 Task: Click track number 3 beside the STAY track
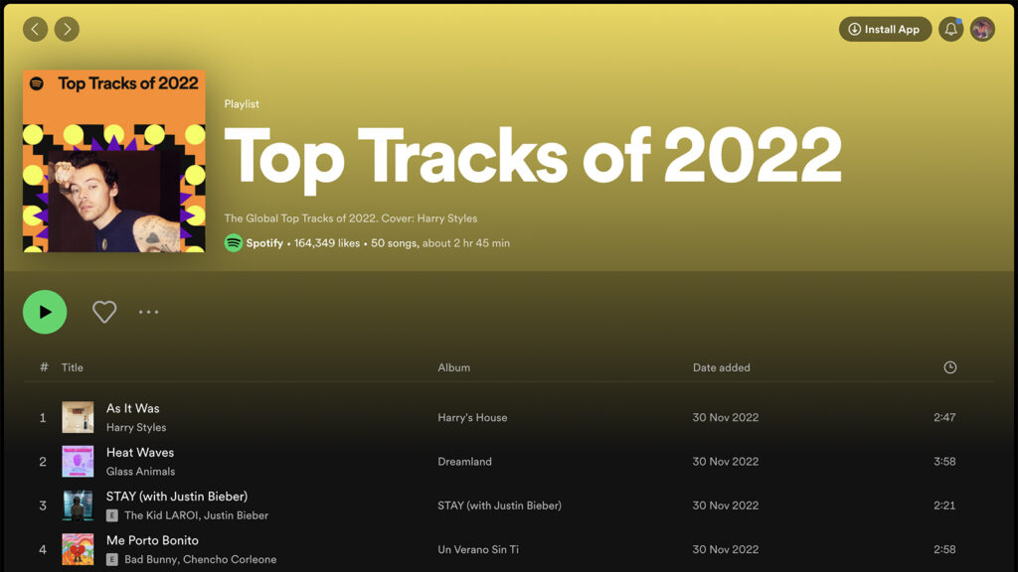tap(43, 506)
